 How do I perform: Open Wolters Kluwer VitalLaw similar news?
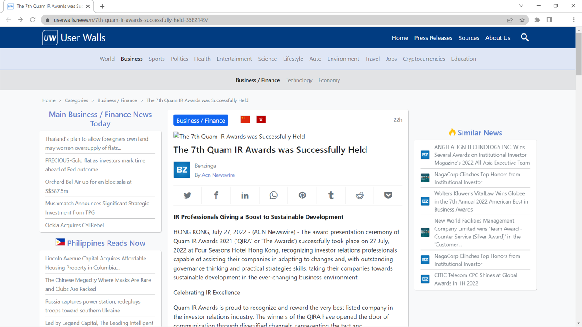481,201
